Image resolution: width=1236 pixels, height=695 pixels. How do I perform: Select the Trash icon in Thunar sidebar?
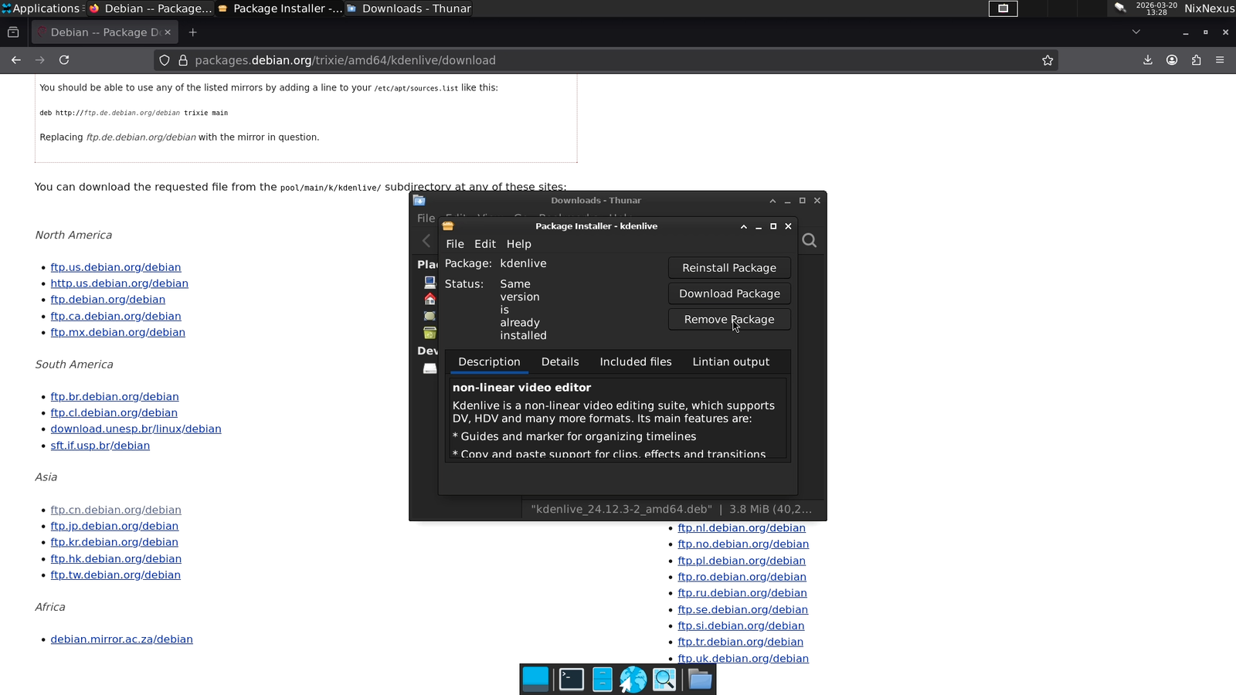click(x=430, y=333)
